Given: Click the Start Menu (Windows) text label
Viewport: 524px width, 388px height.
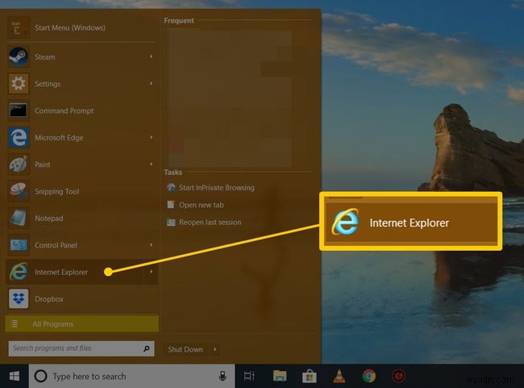Looking at the screenshot, I should [x=70, y=27].
